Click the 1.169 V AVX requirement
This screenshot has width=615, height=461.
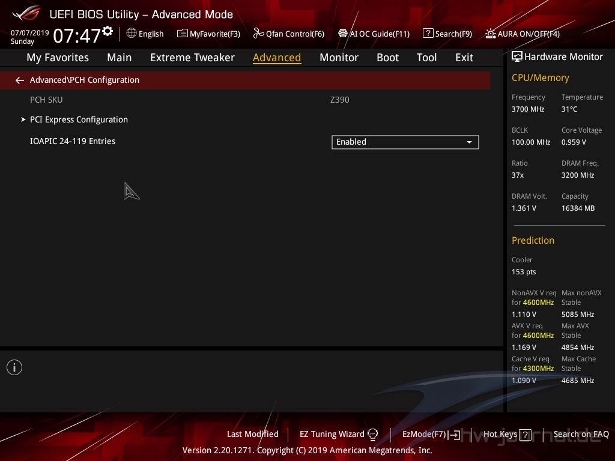pos(524,348)
